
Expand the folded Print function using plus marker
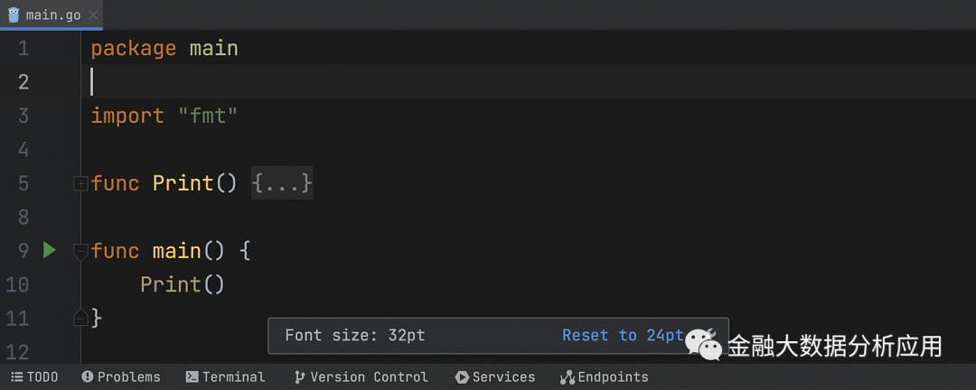pyautogui.click(x=80, y=184)
